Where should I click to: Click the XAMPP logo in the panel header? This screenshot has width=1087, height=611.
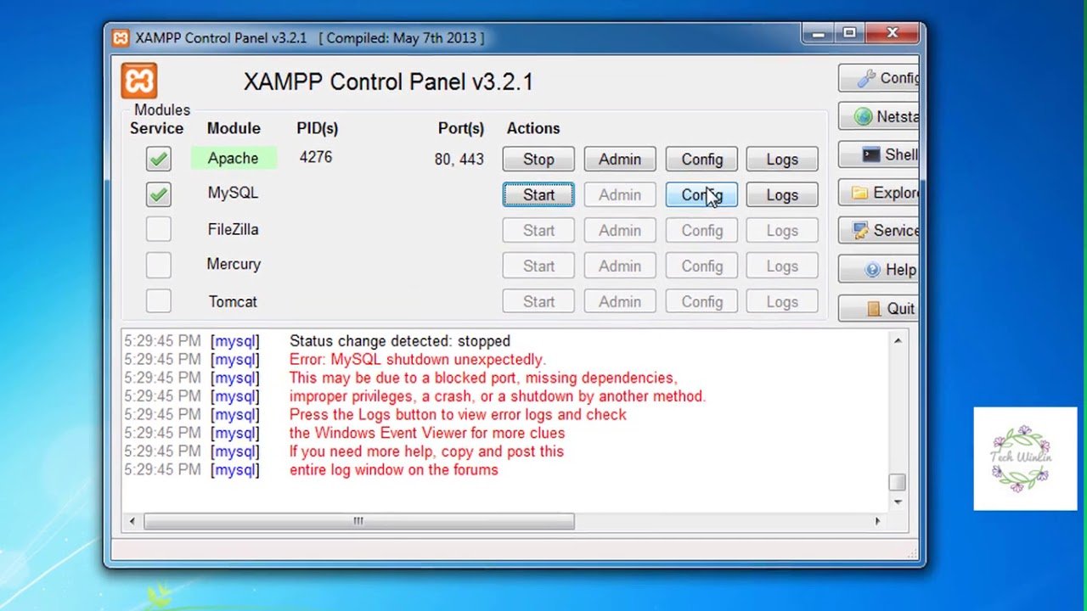(x=138, y=81)
